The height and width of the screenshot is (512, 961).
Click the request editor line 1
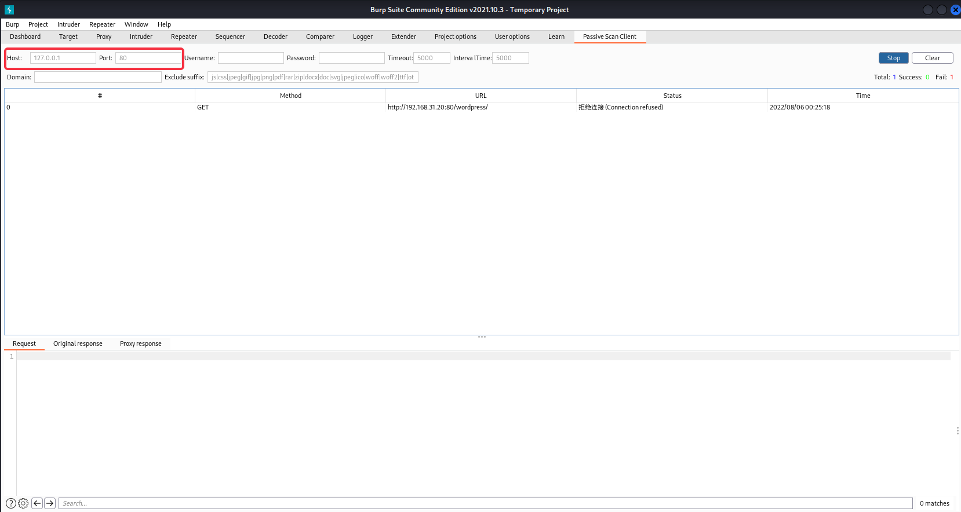tap(483, 356)
